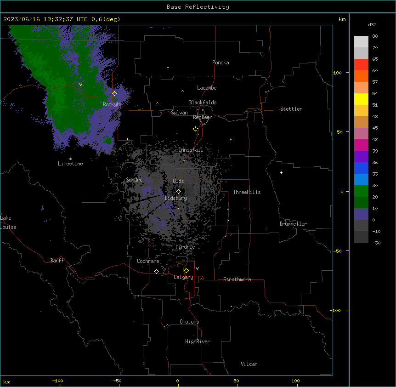This screenshot has width=396, height=387.
Task: Click the 100 tick on right vertical axis
Action: pos(337,73)
